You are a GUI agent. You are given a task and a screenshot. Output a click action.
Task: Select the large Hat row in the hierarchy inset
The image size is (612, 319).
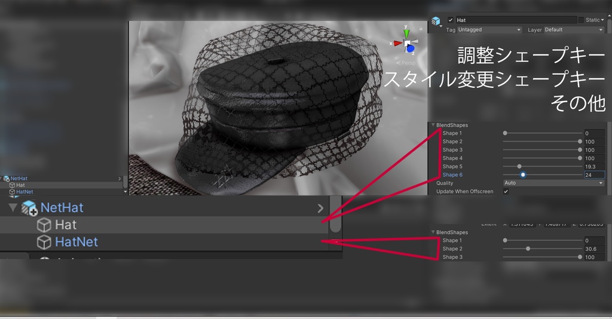(x=164, y=225)
